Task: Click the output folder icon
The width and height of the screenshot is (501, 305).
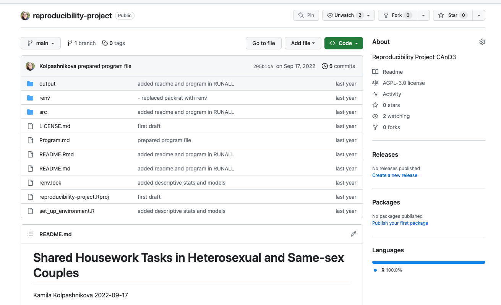Action: (30, 84)
